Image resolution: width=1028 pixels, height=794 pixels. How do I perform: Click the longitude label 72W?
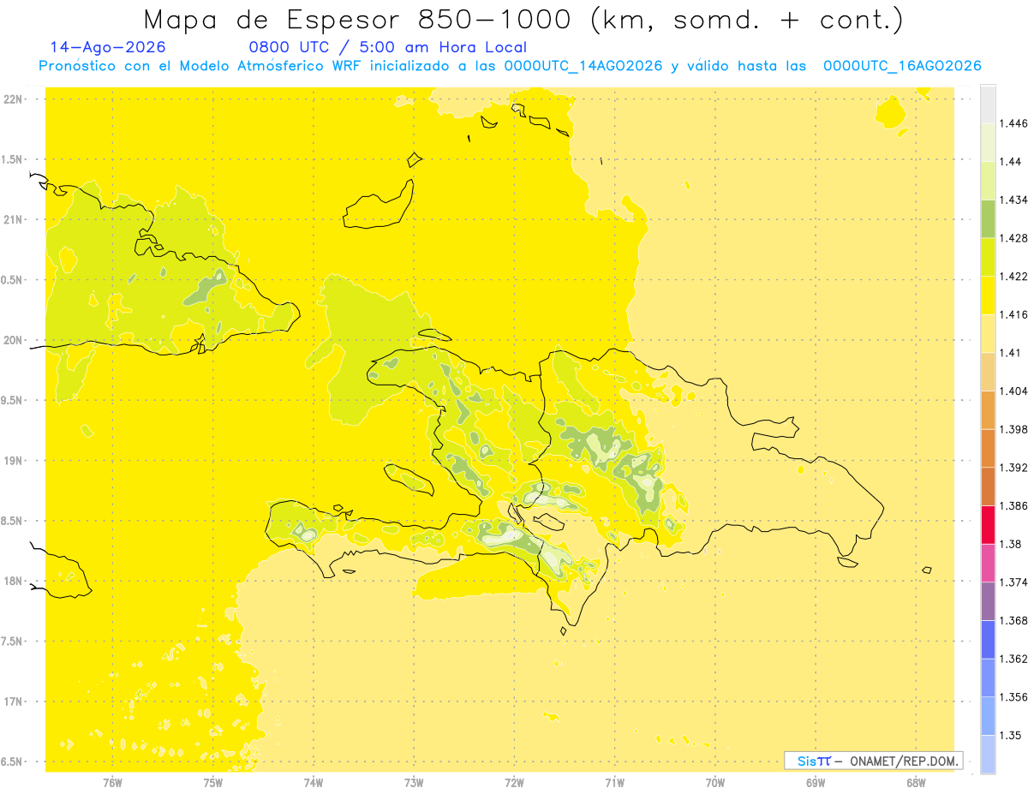point(514,783)
